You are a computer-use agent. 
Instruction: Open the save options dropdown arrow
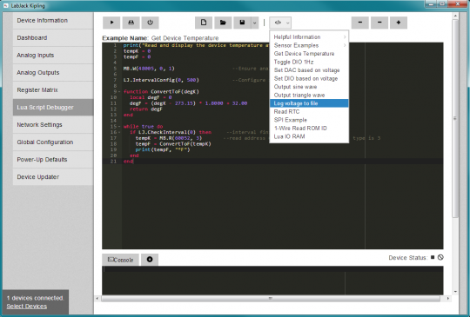pyautogui.click(x=254, y=23)
